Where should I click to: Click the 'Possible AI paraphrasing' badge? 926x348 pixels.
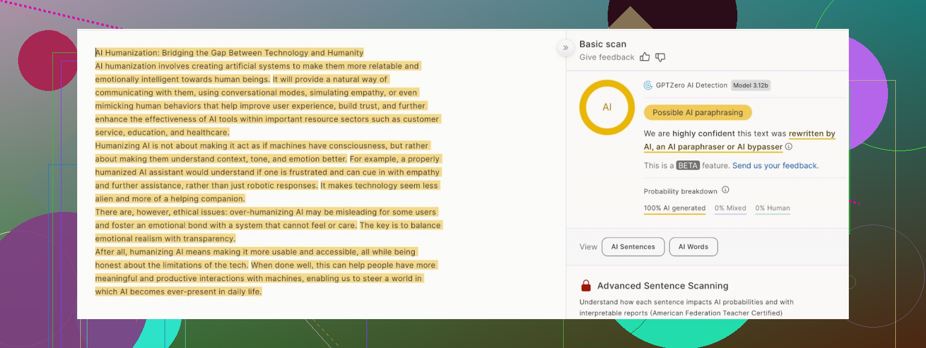[x=698, y=113]
